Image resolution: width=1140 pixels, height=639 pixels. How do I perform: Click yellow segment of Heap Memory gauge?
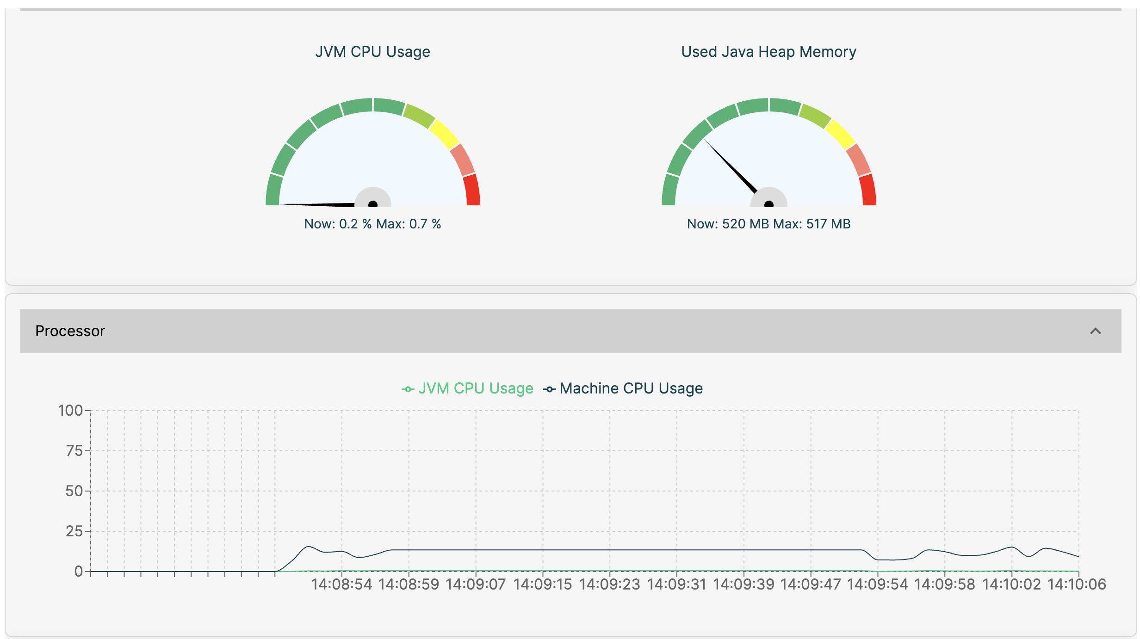coord(840,134)
